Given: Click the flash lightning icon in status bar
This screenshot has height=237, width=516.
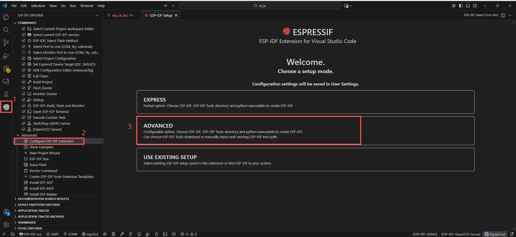Looking at the screenshot, I should tap(131, 234).
